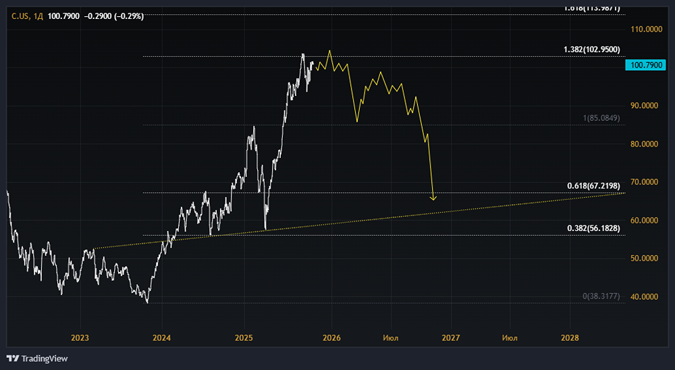675x370 pixels.
Task: Click the Июл label before 2028
Action: coord(510,338)
